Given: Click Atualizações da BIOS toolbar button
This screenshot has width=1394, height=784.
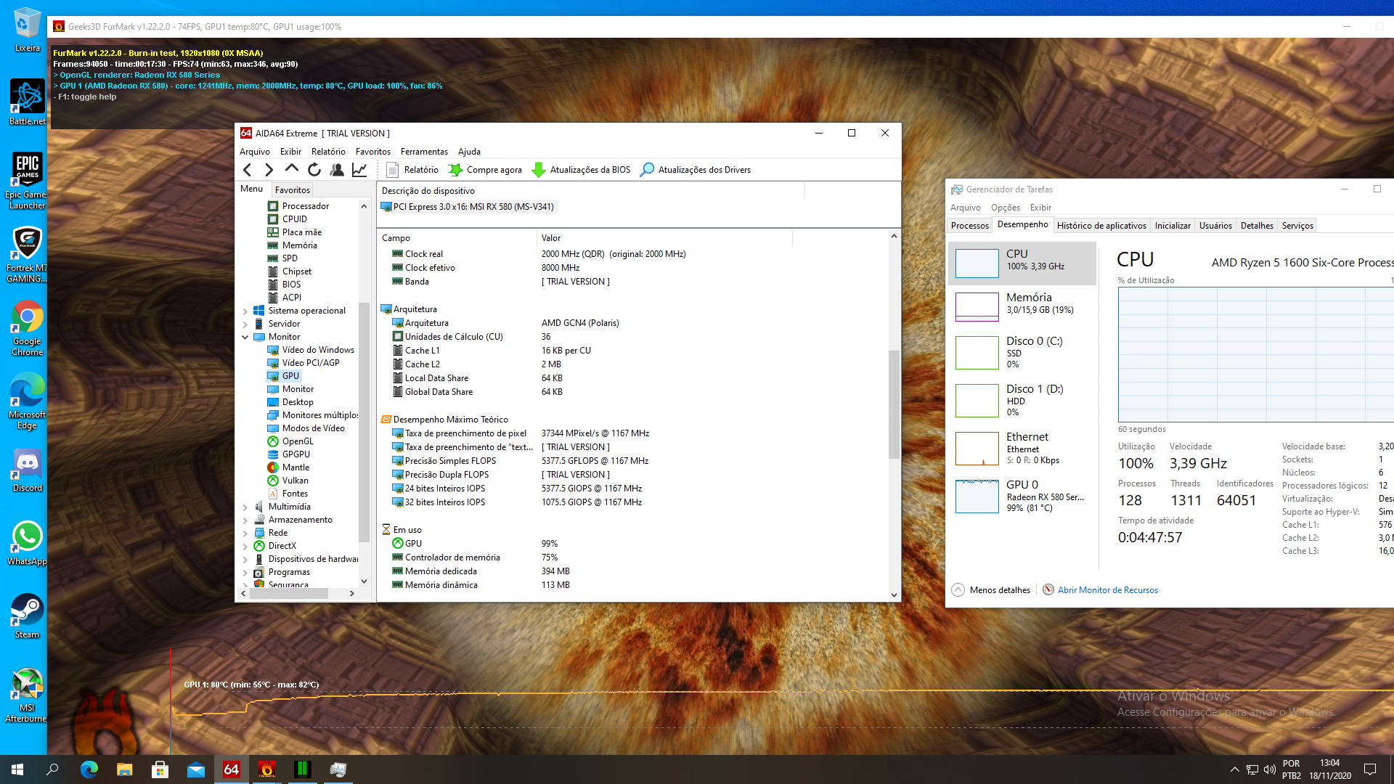Looking at the screenshot, I should pos(581,170).
